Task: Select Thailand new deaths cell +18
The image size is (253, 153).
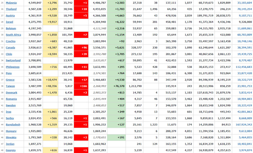Action: [x=81, y=9]
